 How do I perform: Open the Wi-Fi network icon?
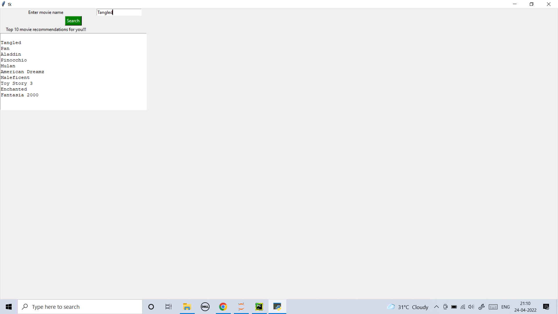463,307
